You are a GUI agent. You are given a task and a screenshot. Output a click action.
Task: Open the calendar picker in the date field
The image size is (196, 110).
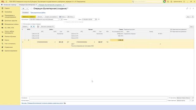point(96,19)
